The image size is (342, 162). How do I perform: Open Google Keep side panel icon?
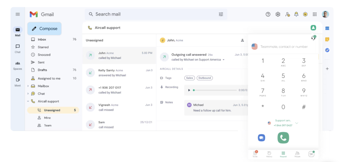327,39
